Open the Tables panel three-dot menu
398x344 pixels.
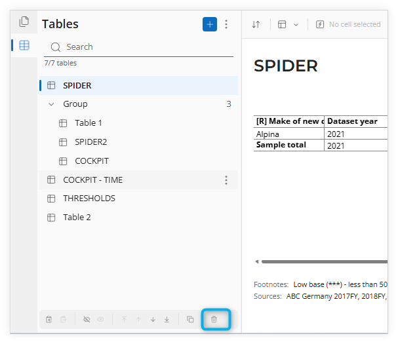coord(226,24)
